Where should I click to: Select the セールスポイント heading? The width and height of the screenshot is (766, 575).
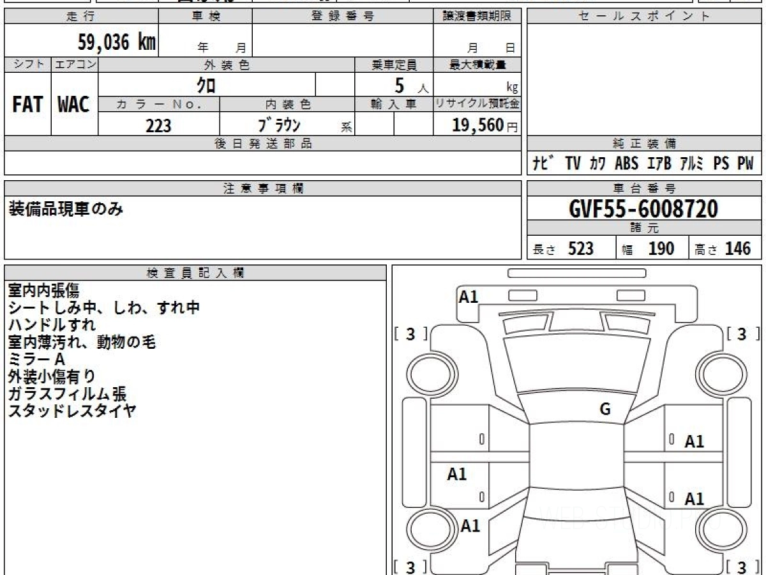click(645, 17)
